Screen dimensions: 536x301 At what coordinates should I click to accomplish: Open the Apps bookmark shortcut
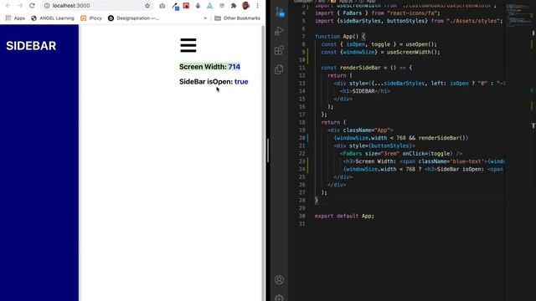coord(15,18)
